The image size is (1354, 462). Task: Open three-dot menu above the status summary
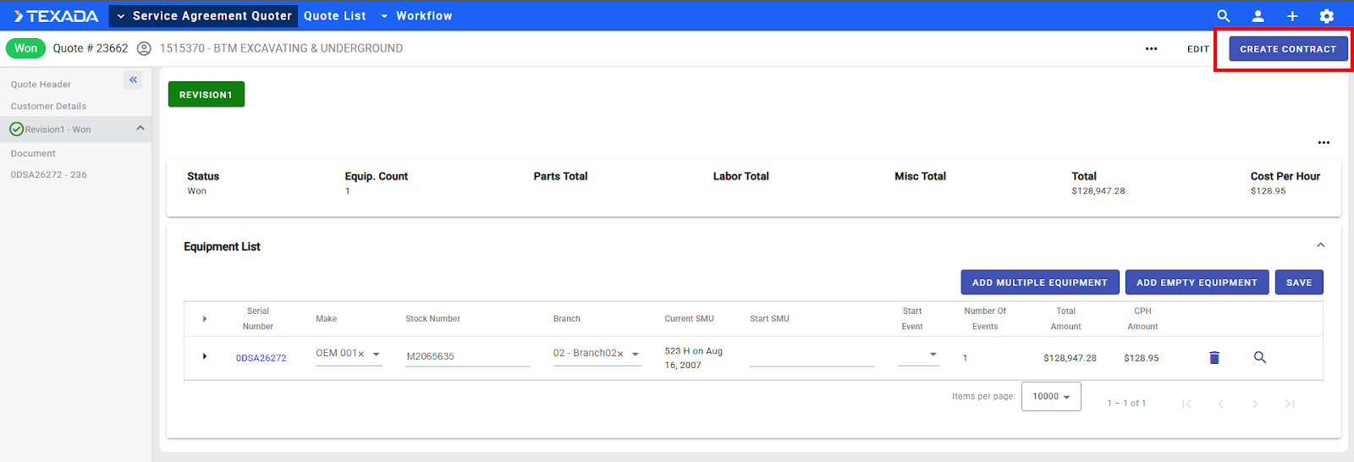coord(1324,143)
